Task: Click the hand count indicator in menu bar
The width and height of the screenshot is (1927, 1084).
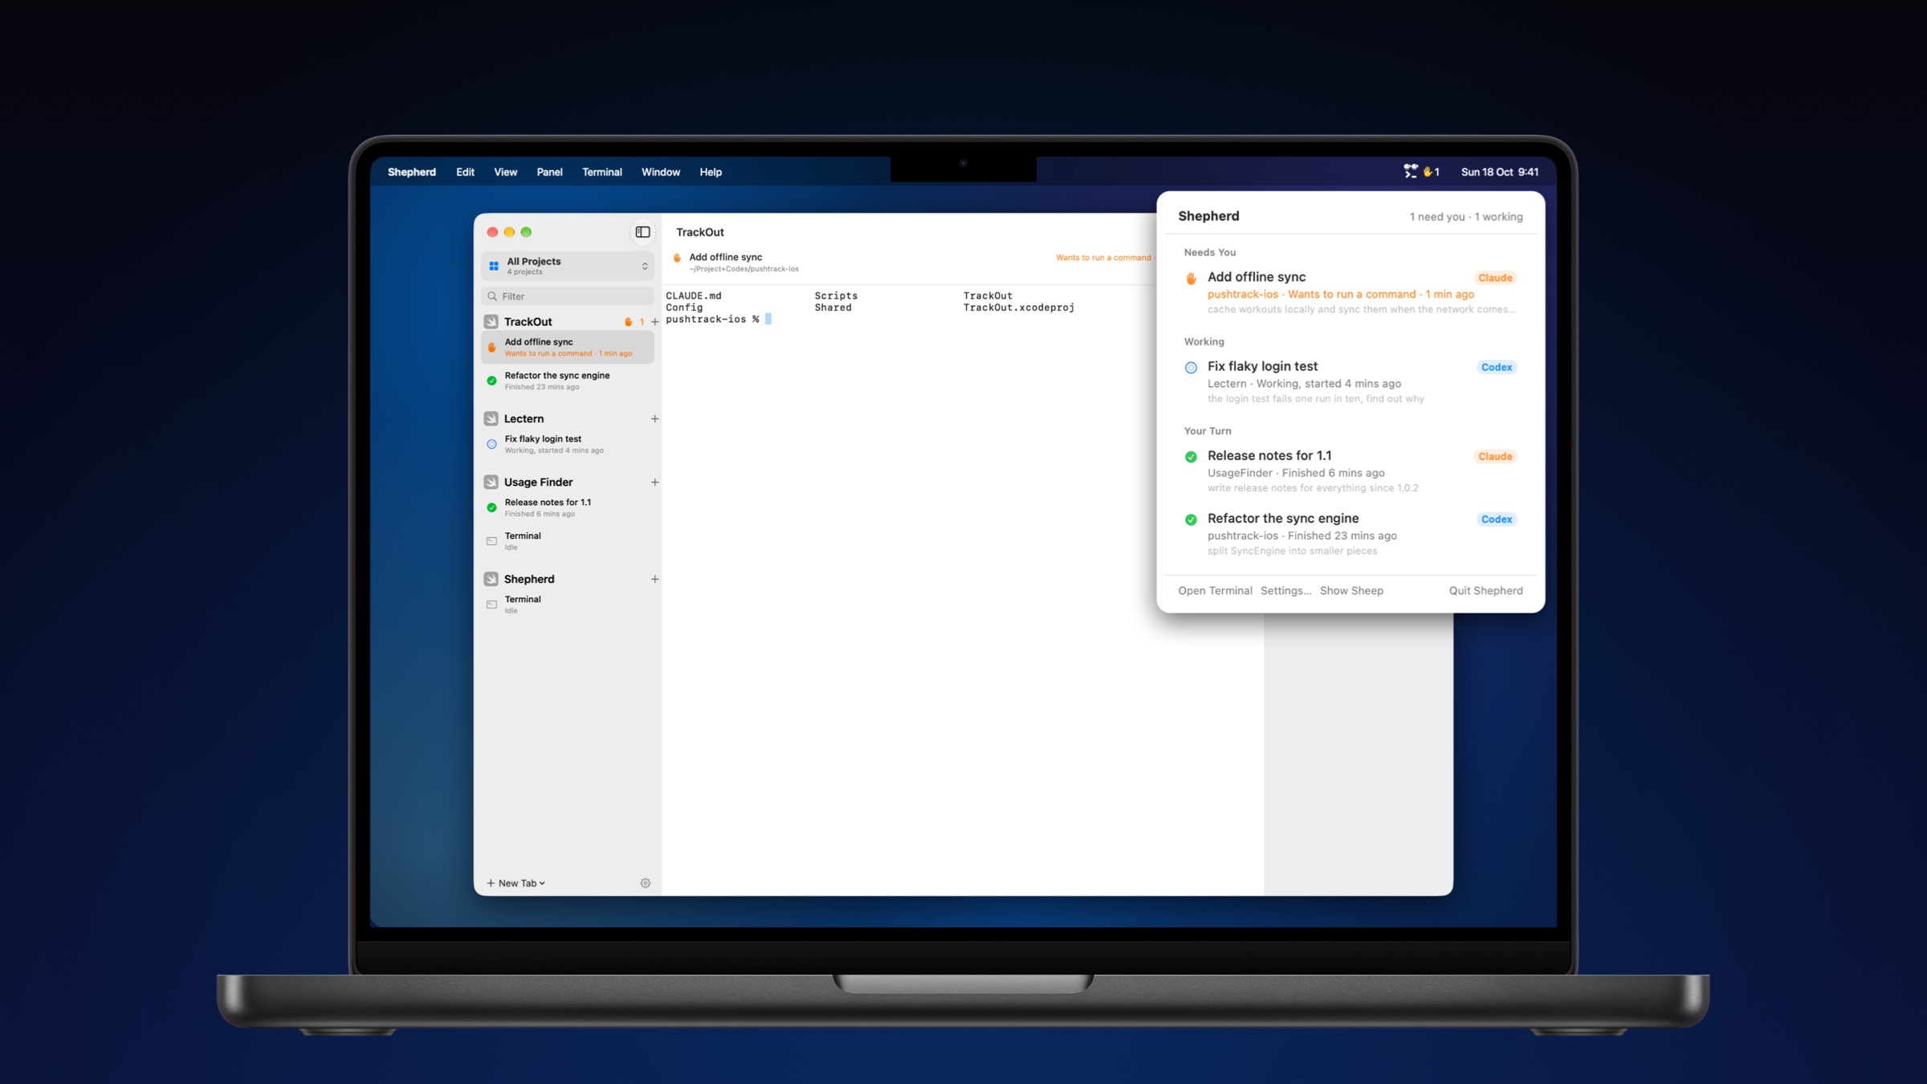Action: 1431,172
